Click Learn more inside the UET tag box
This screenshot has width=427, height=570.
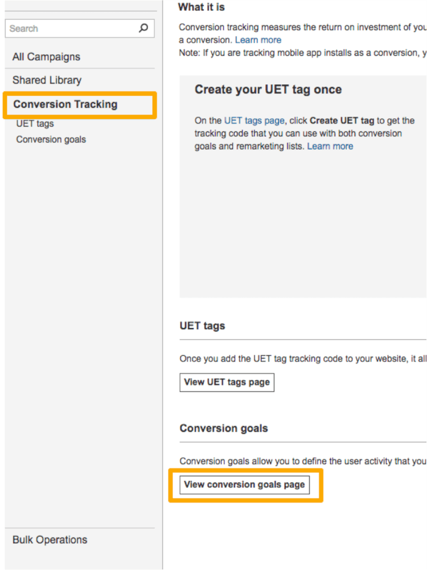coord(330,146)
